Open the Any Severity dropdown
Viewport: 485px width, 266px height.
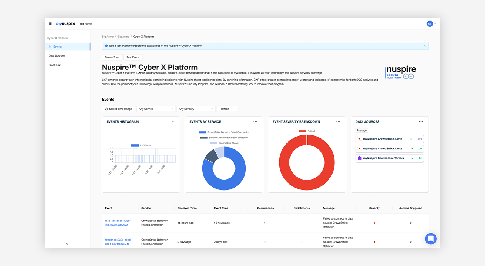click(x=196, y=109)
